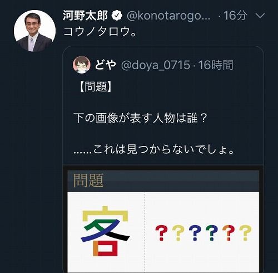Open どや's small avatar icon

(82, 65)
